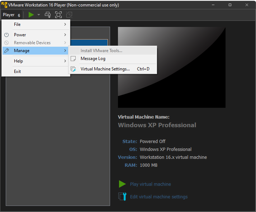Image resolution: width=256 pixels, height=212 pixels.
Task: Maximize the VMware Player window
Action: (x=230, y=5)
